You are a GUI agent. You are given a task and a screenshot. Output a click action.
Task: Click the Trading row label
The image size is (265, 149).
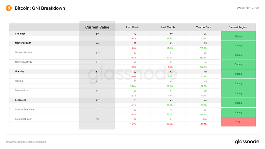(19, 81)
